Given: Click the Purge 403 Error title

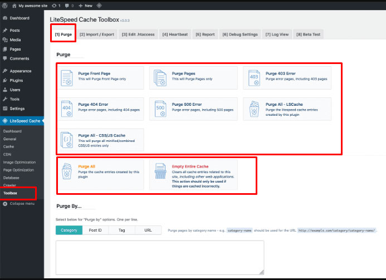Looking at the screenshot, I should coord(280,73).
